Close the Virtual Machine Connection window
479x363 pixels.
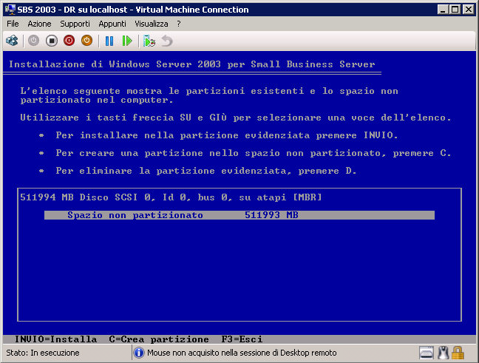tap(468, 10)
